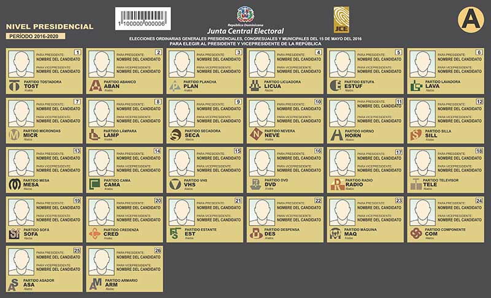Click the Partido Nevera NEVE logo

256,134
